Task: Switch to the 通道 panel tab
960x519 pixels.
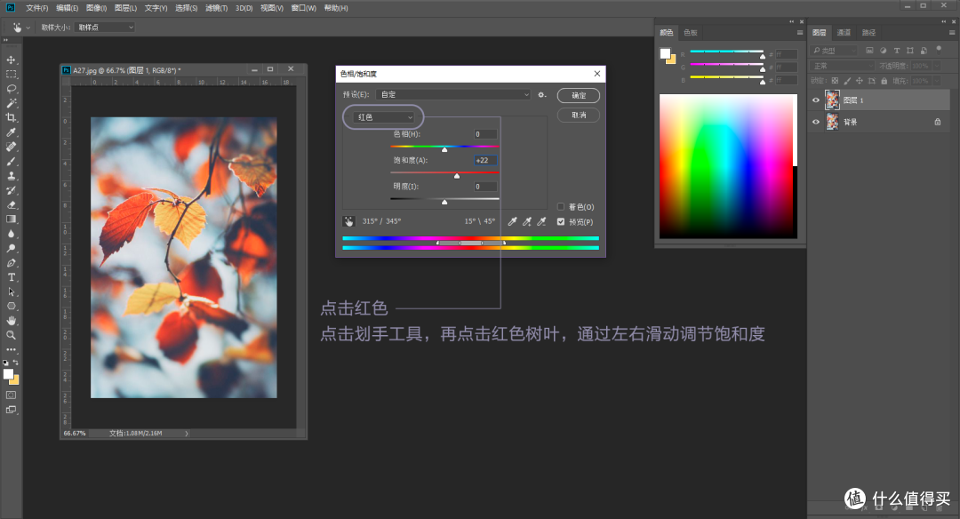Action: (x=844, y=32)
